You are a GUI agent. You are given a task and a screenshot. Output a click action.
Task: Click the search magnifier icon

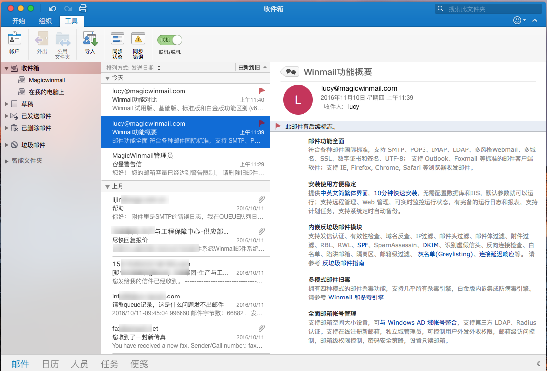(440, 9)
